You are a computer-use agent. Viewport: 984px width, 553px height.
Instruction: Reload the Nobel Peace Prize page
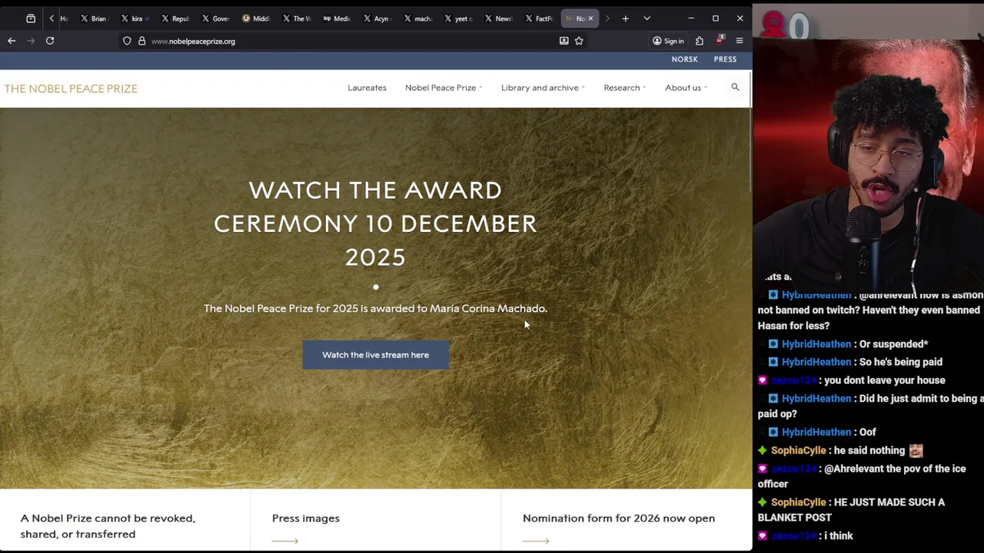[x=50, y=41]
